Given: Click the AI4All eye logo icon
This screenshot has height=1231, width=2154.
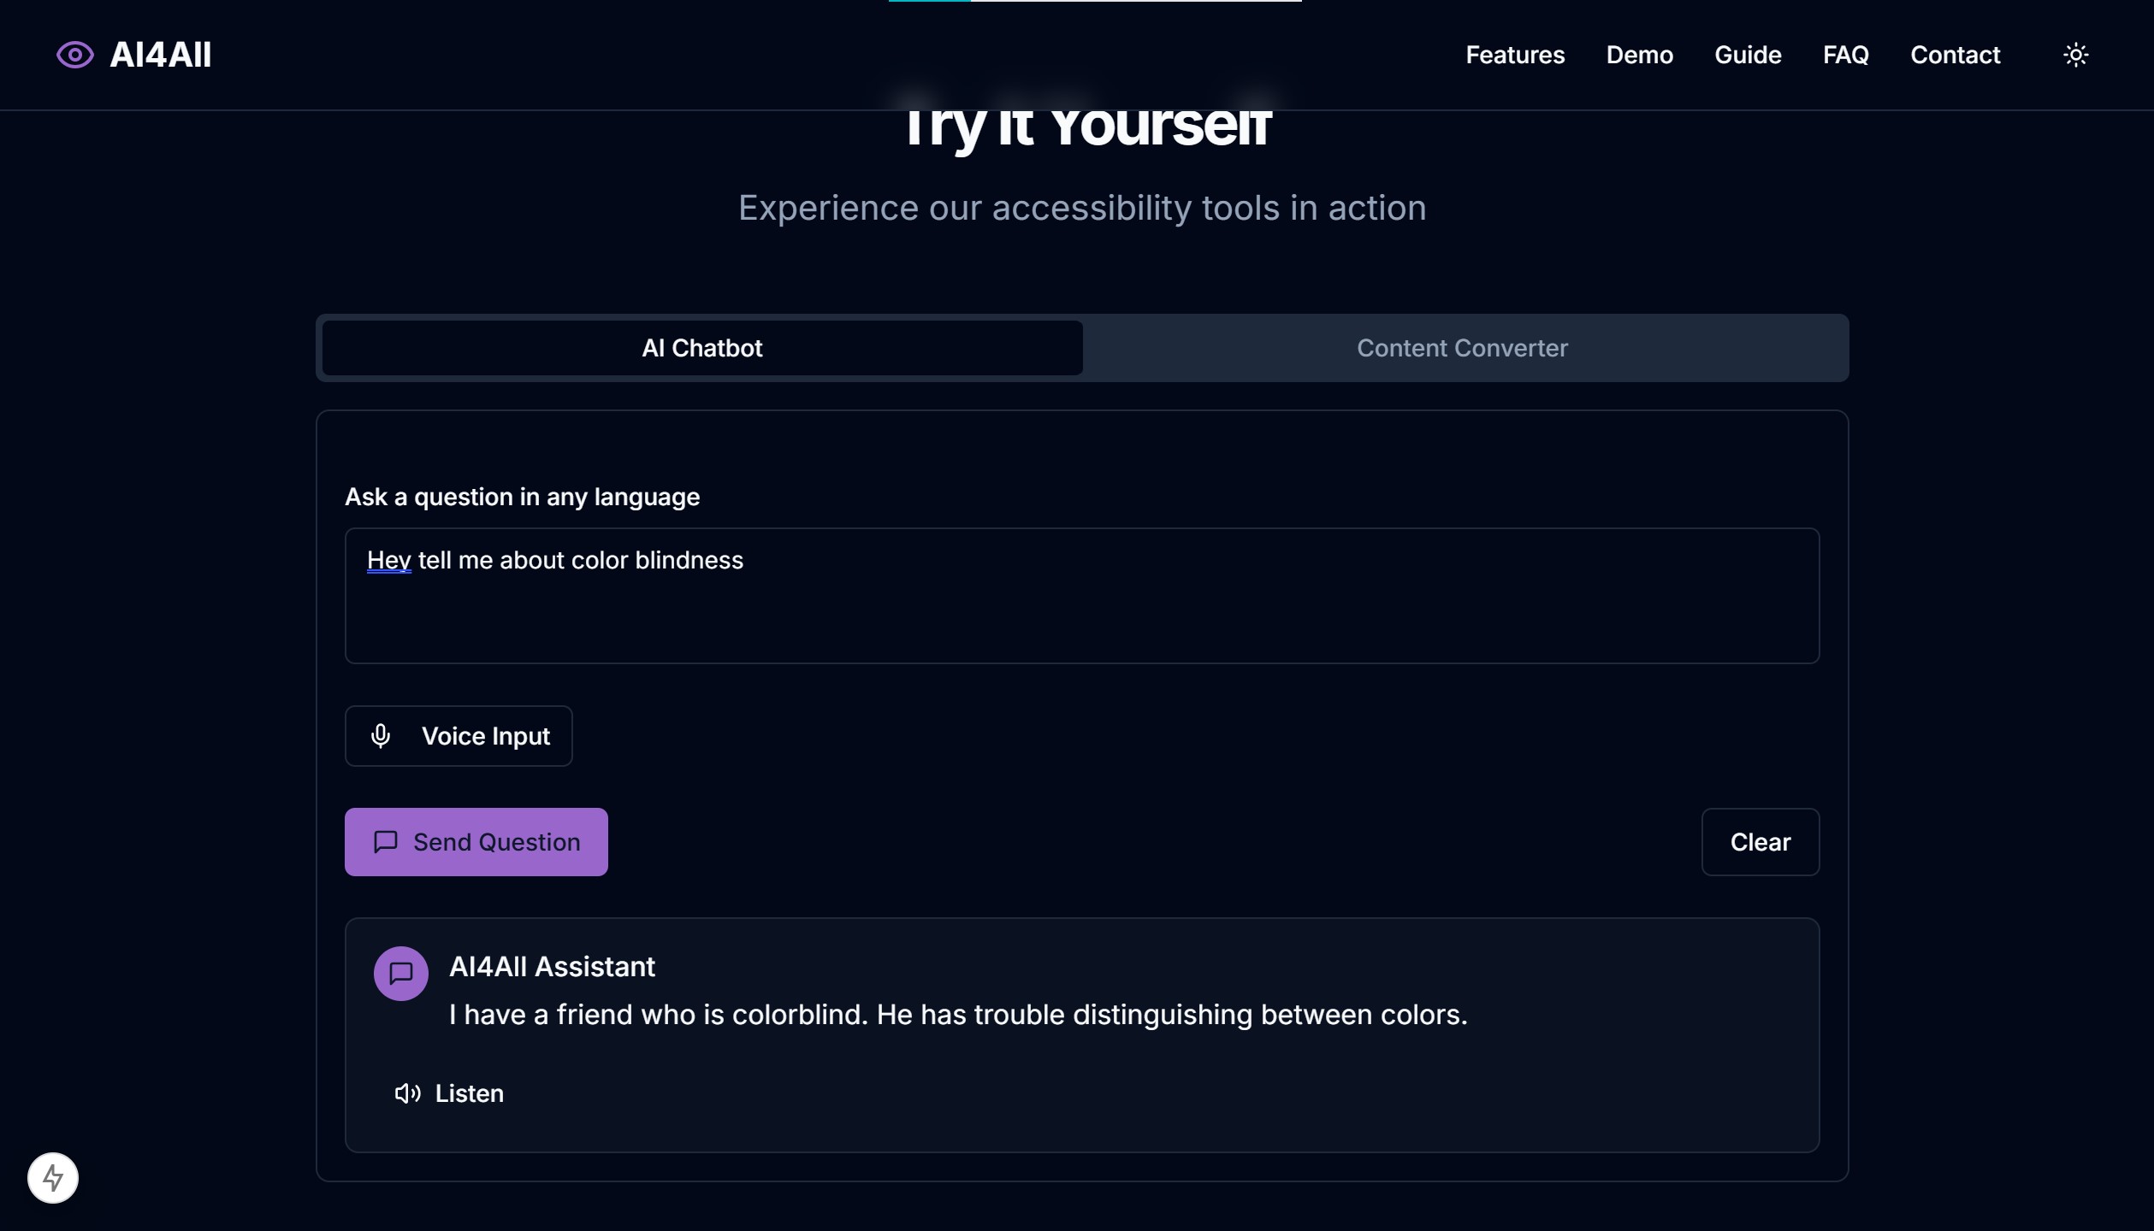Looking at the screenshot, I should 75,55.
